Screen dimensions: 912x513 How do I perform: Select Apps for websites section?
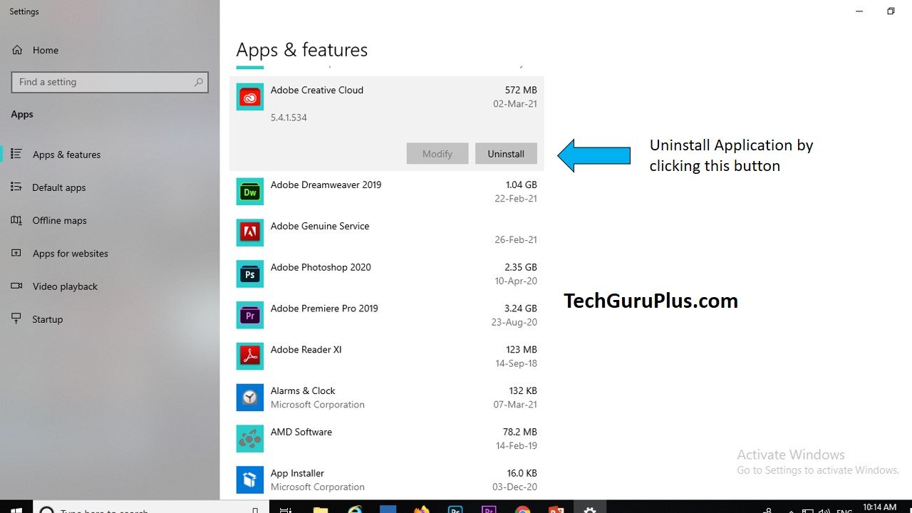click(x=71, y=253)
